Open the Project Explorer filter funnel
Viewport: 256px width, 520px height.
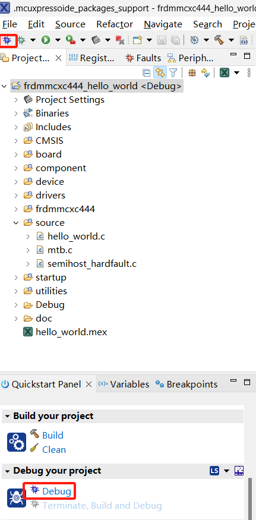coord(173,73)
